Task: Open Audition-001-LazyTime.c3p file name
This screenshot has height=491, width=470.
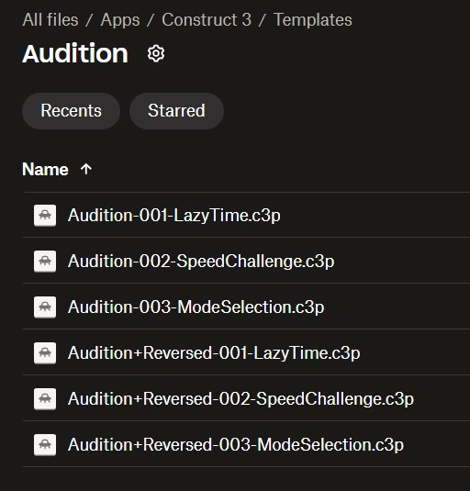Action: click(174, 216)
